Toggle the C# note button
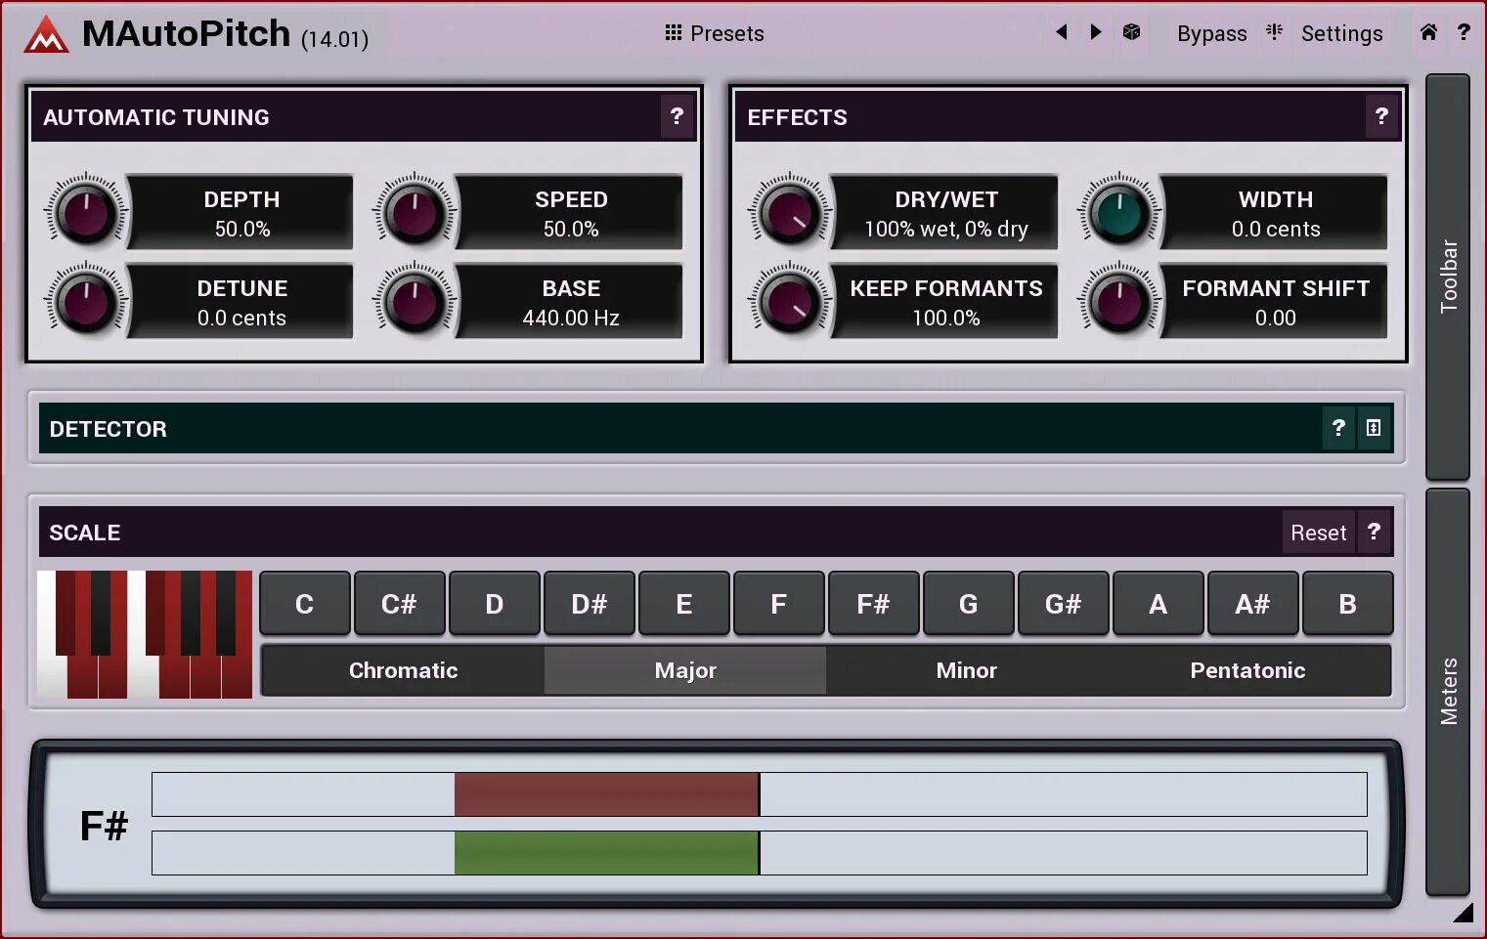The height and width of the screenshot is (939, 1487). [399, 604]
